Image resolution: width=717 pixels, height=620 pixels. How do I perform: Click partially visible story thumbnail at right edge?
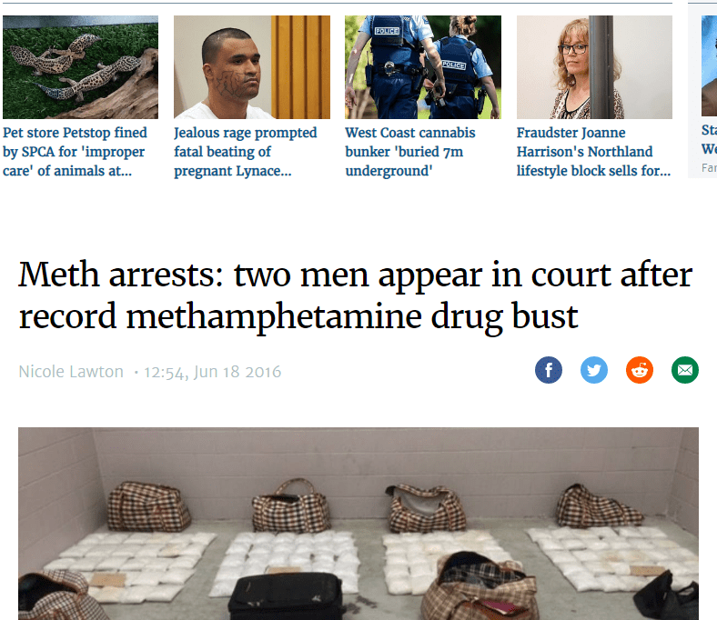pos(709,65)
